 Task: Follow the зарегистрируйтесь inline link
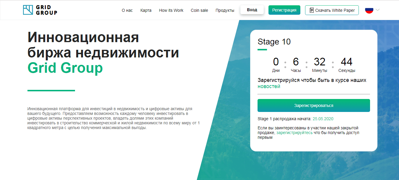tap(294, 133)
